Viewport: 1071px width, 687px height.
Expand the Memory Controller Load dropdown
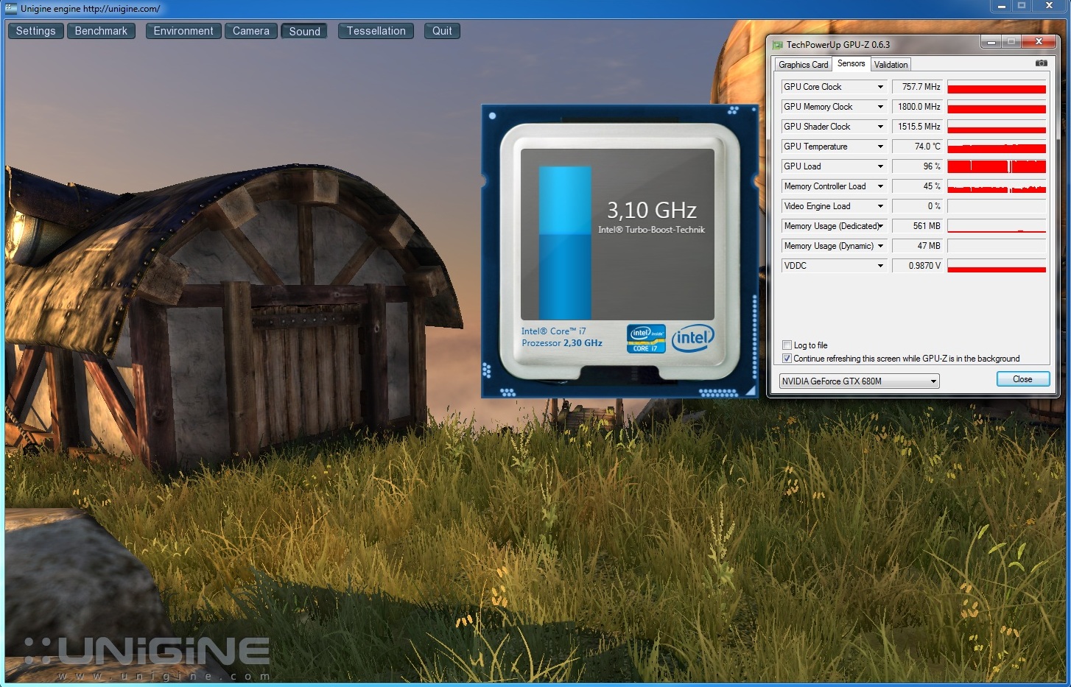pos(879,186)
